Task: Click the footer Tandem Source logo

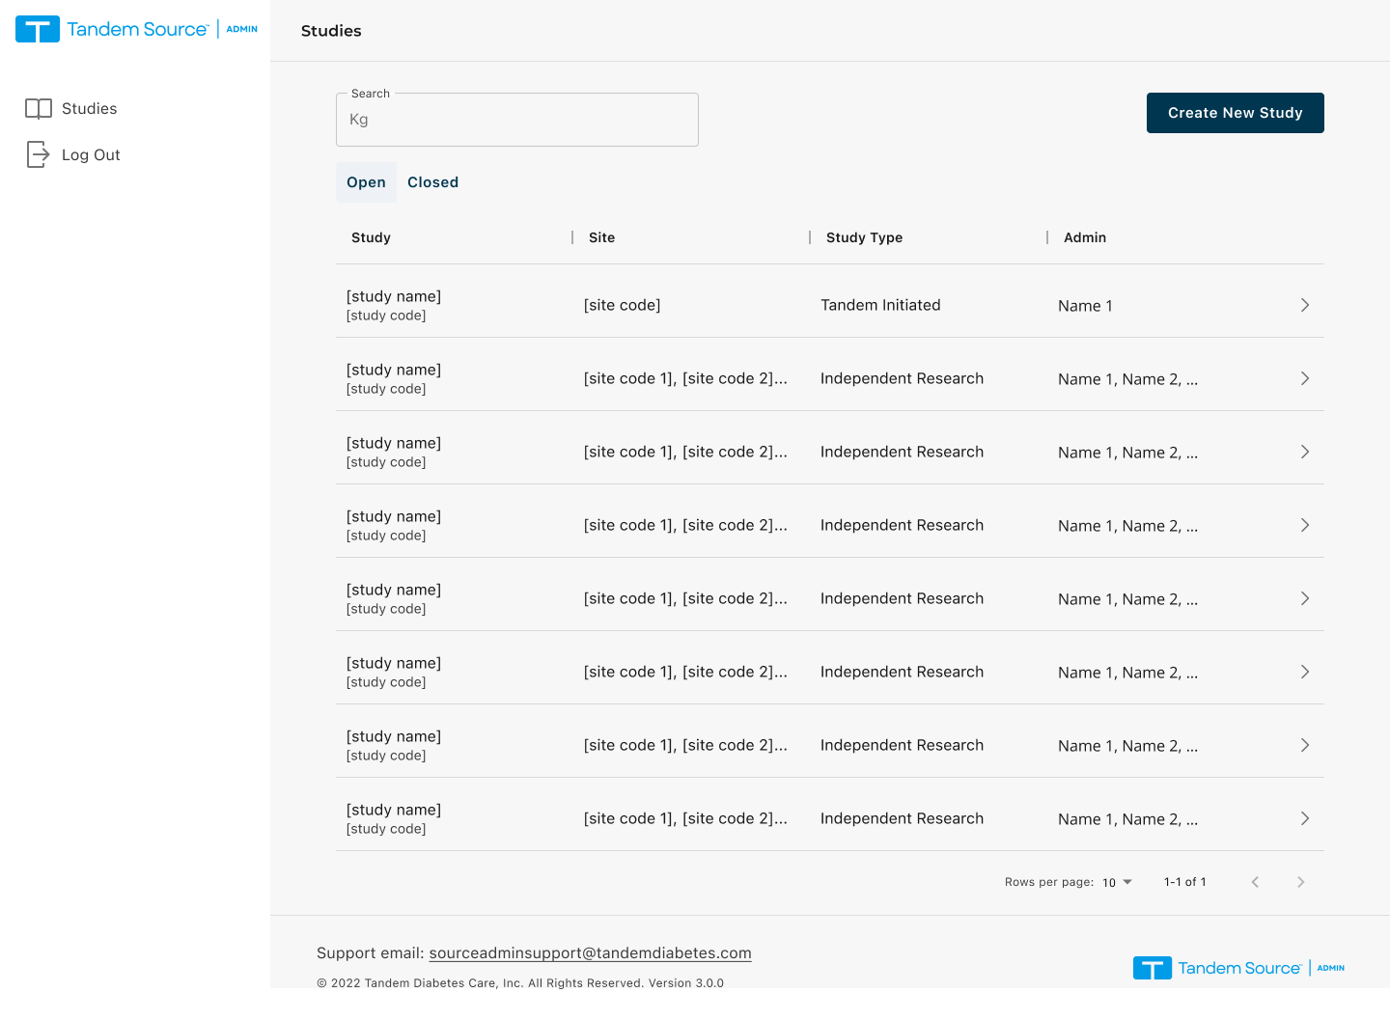Action: [1238, 968]
